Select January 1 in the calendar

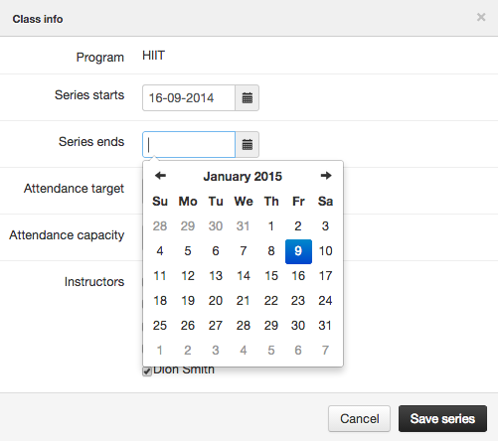pyautogui.click(x=271, y=226)
